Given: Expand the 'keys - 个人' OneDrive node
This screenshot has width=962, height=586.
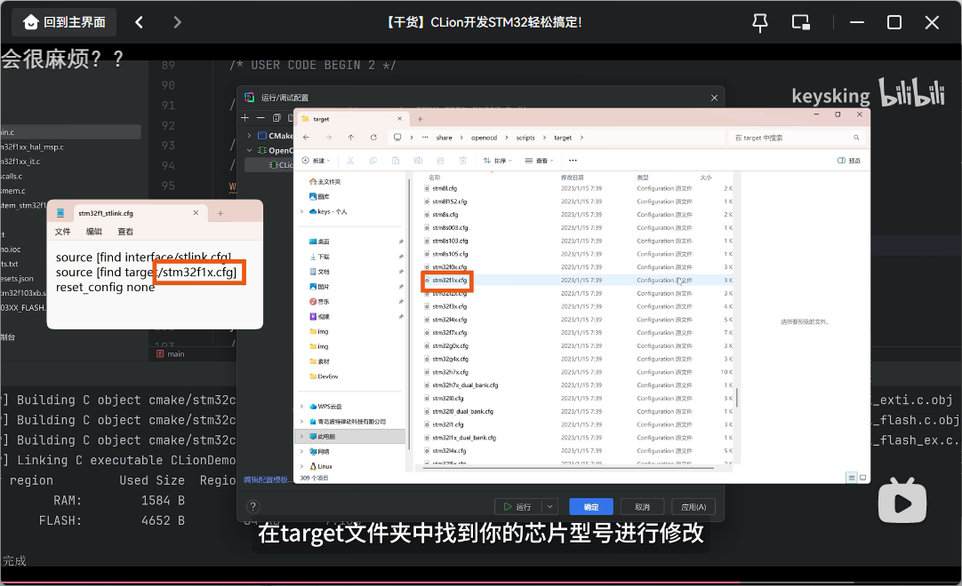Looking at the screenshot, I should pyautogui.click(x=302, y=211).
